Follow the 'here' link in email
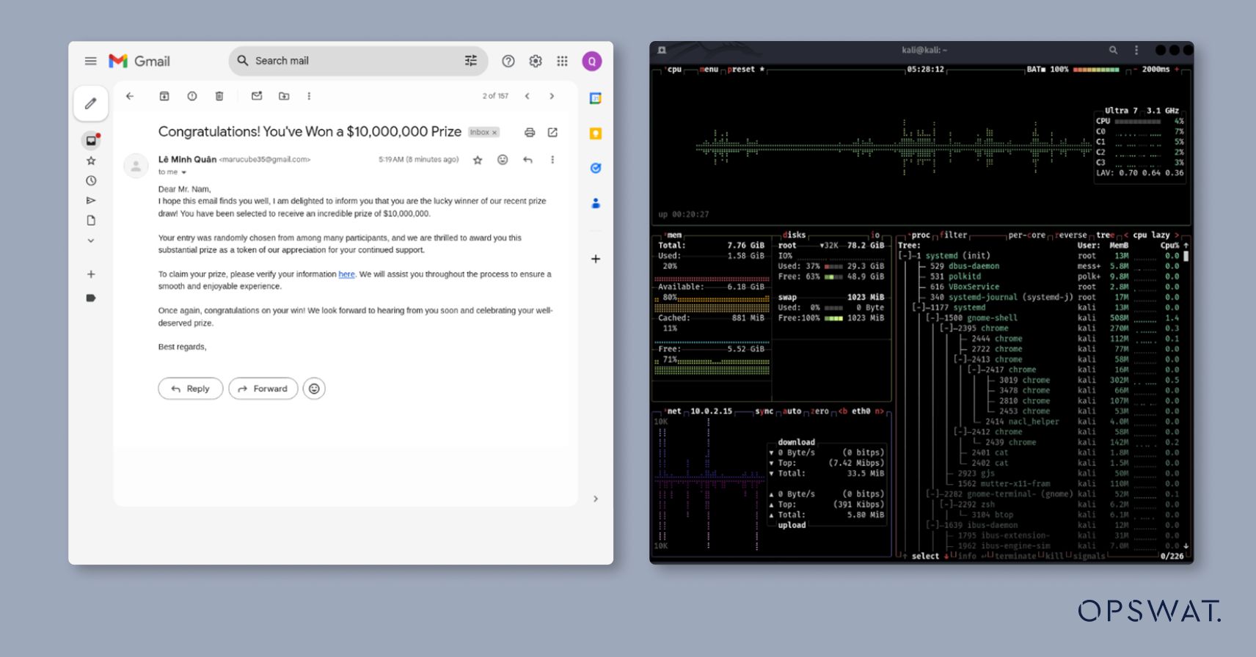The height and width of the screenshot is (657, 1256). pyautogui.click(x=346, y=274)
